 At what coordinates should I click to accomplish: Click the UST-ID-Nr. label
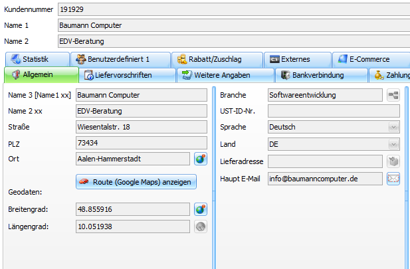(238, 111)
